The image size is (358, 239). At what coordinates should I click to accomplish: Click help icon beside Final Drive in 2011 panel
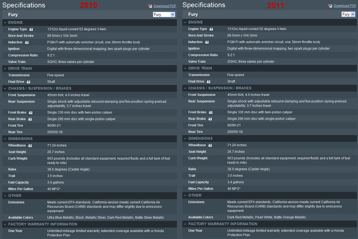[x=208, y=82]
